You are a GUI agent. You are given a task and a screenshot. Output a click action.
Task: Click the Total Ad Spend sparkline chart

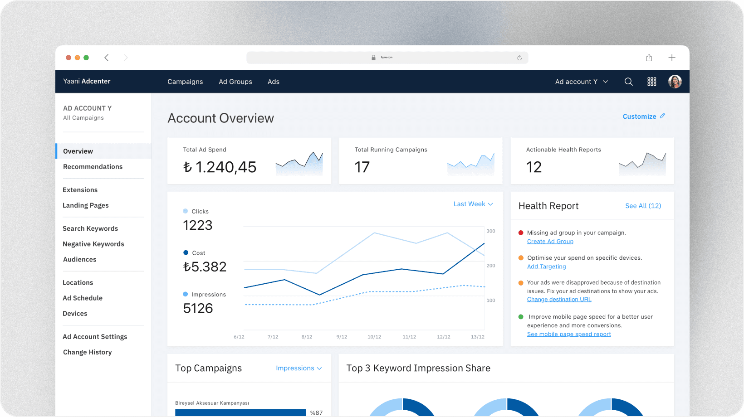(x=299, y=164)
